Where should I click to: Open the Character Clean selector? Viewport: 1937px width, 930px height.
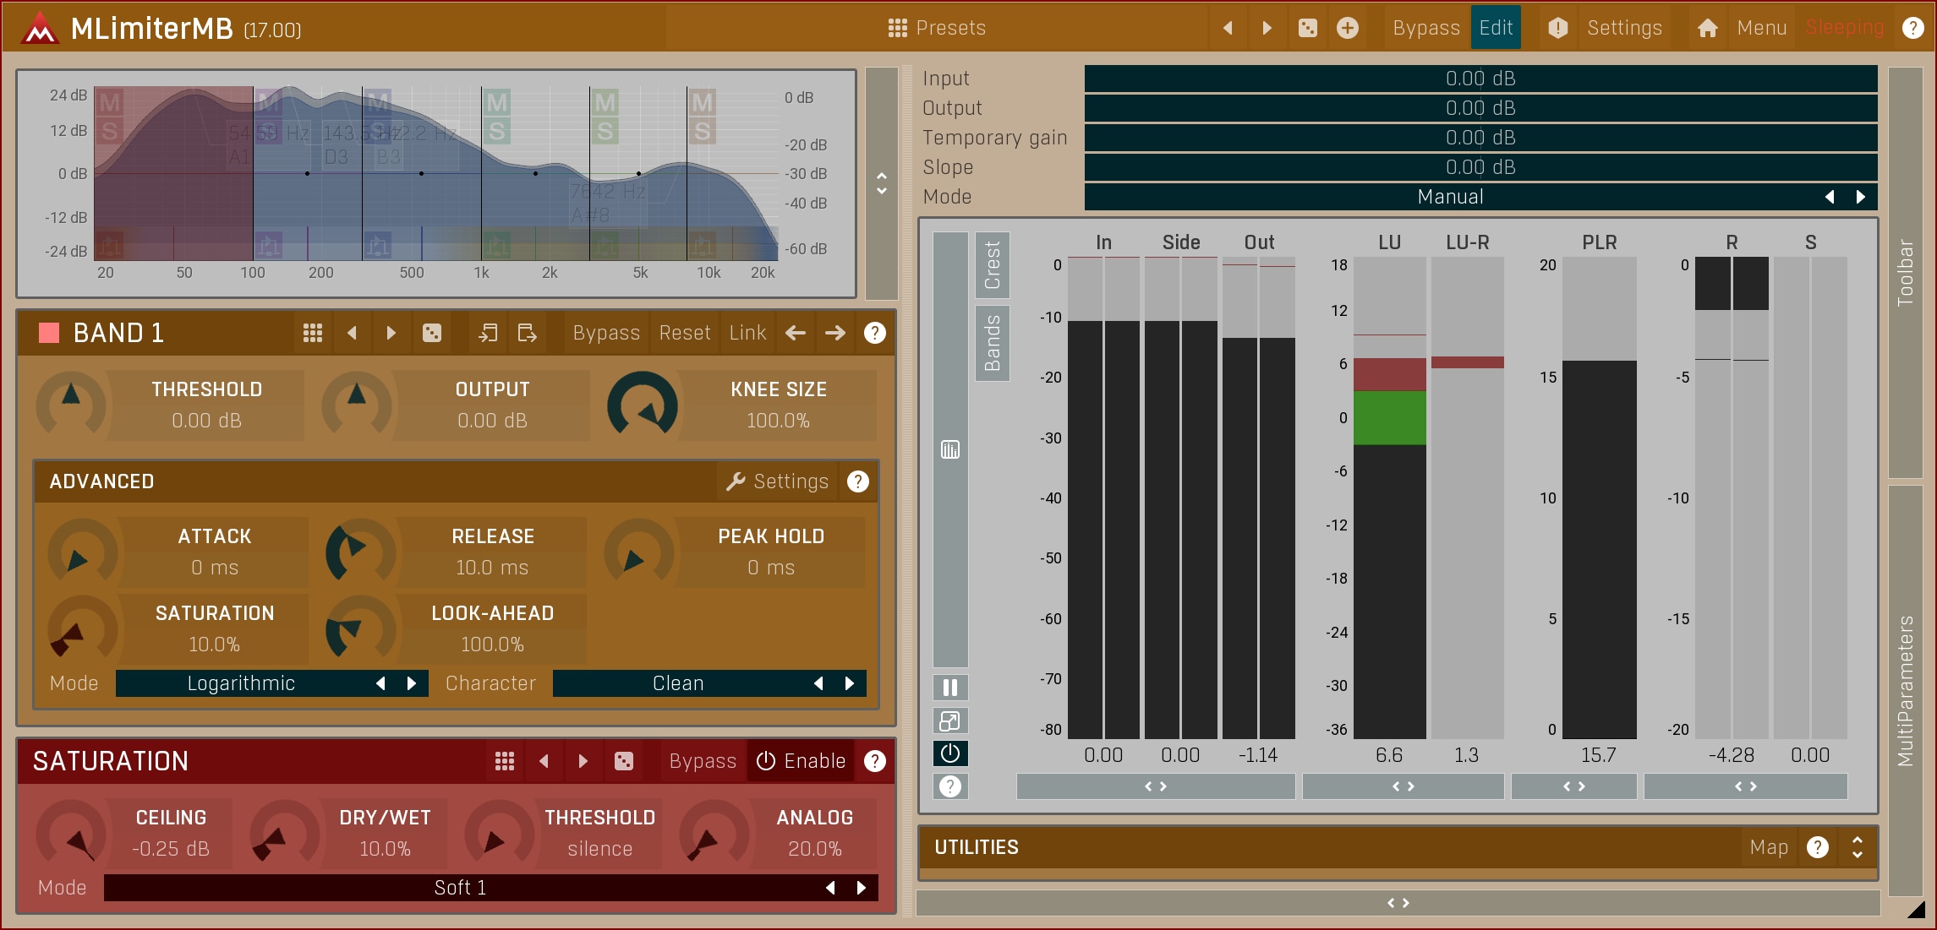678,683
